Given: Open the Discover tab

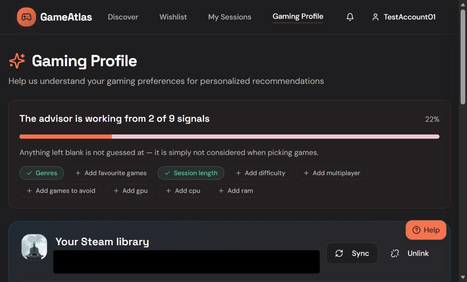Looking at the screenshot, I should 123,17.
